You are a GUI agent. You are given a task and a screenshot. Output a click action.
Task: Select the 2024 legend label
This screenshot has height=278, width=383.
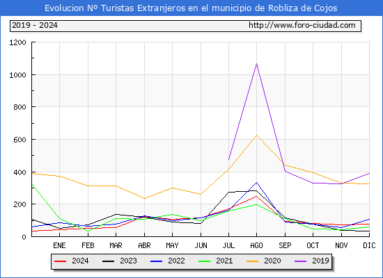(80, 261)
